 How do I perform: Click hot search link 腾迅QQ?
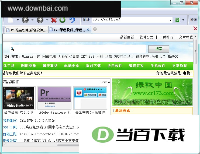click(173, 56)
